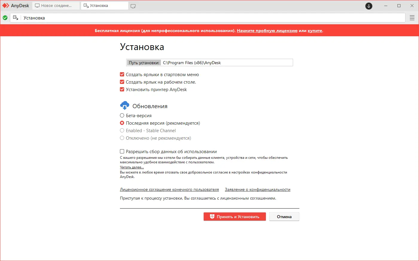The image size is (419, 261).
Task: Open the hamburger menu
Action: pos(412,17)
